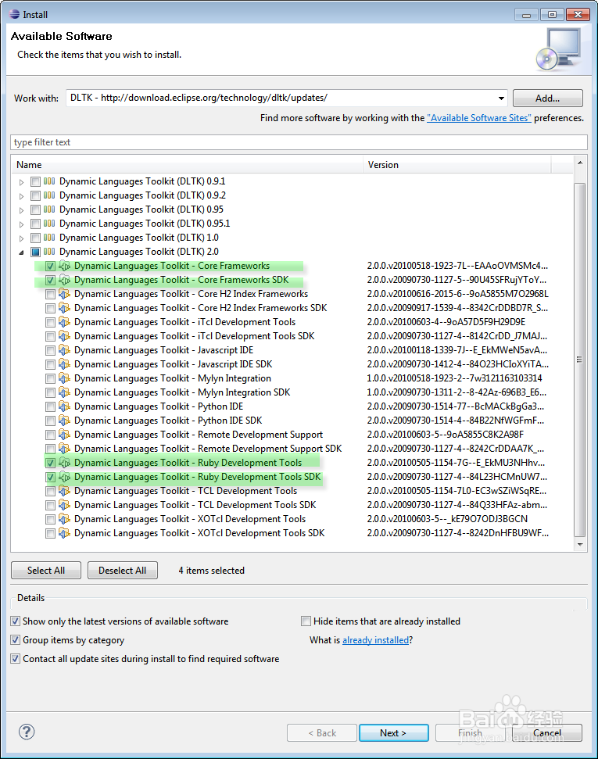Open help with the question mark icon
This screenshot has height=759, width=598.
tap(27, 732)
